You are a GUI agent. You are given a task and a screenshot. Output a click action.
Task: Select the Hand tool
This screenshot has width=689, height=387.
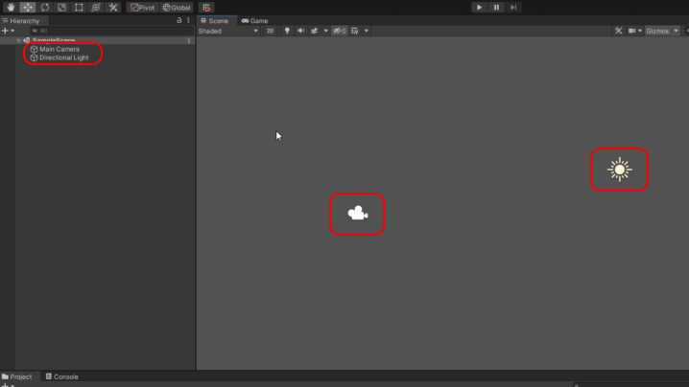[11, 8]
